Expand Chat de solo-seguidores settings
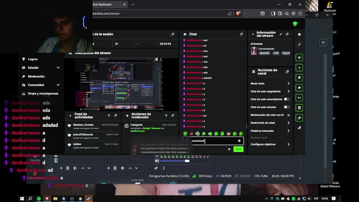The image size is (359, 202). [288, 91]
